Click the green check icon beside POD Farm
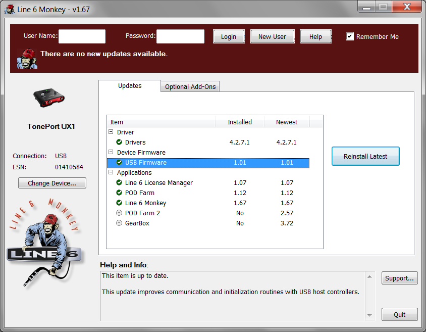The width and height of the screenshot is (426, 332). [x=119, y=193]
